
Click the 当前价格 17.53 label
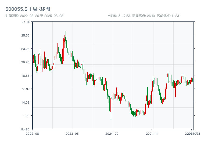[119, 16]
